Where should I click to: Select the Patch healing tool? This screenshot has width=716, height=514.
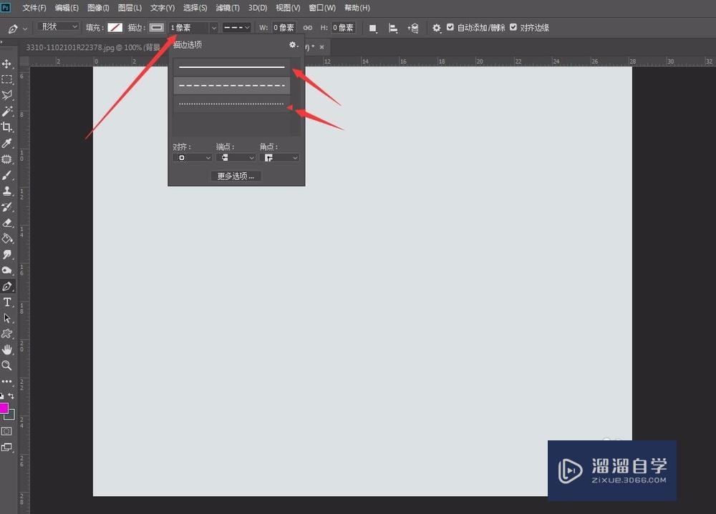(7, 159)
